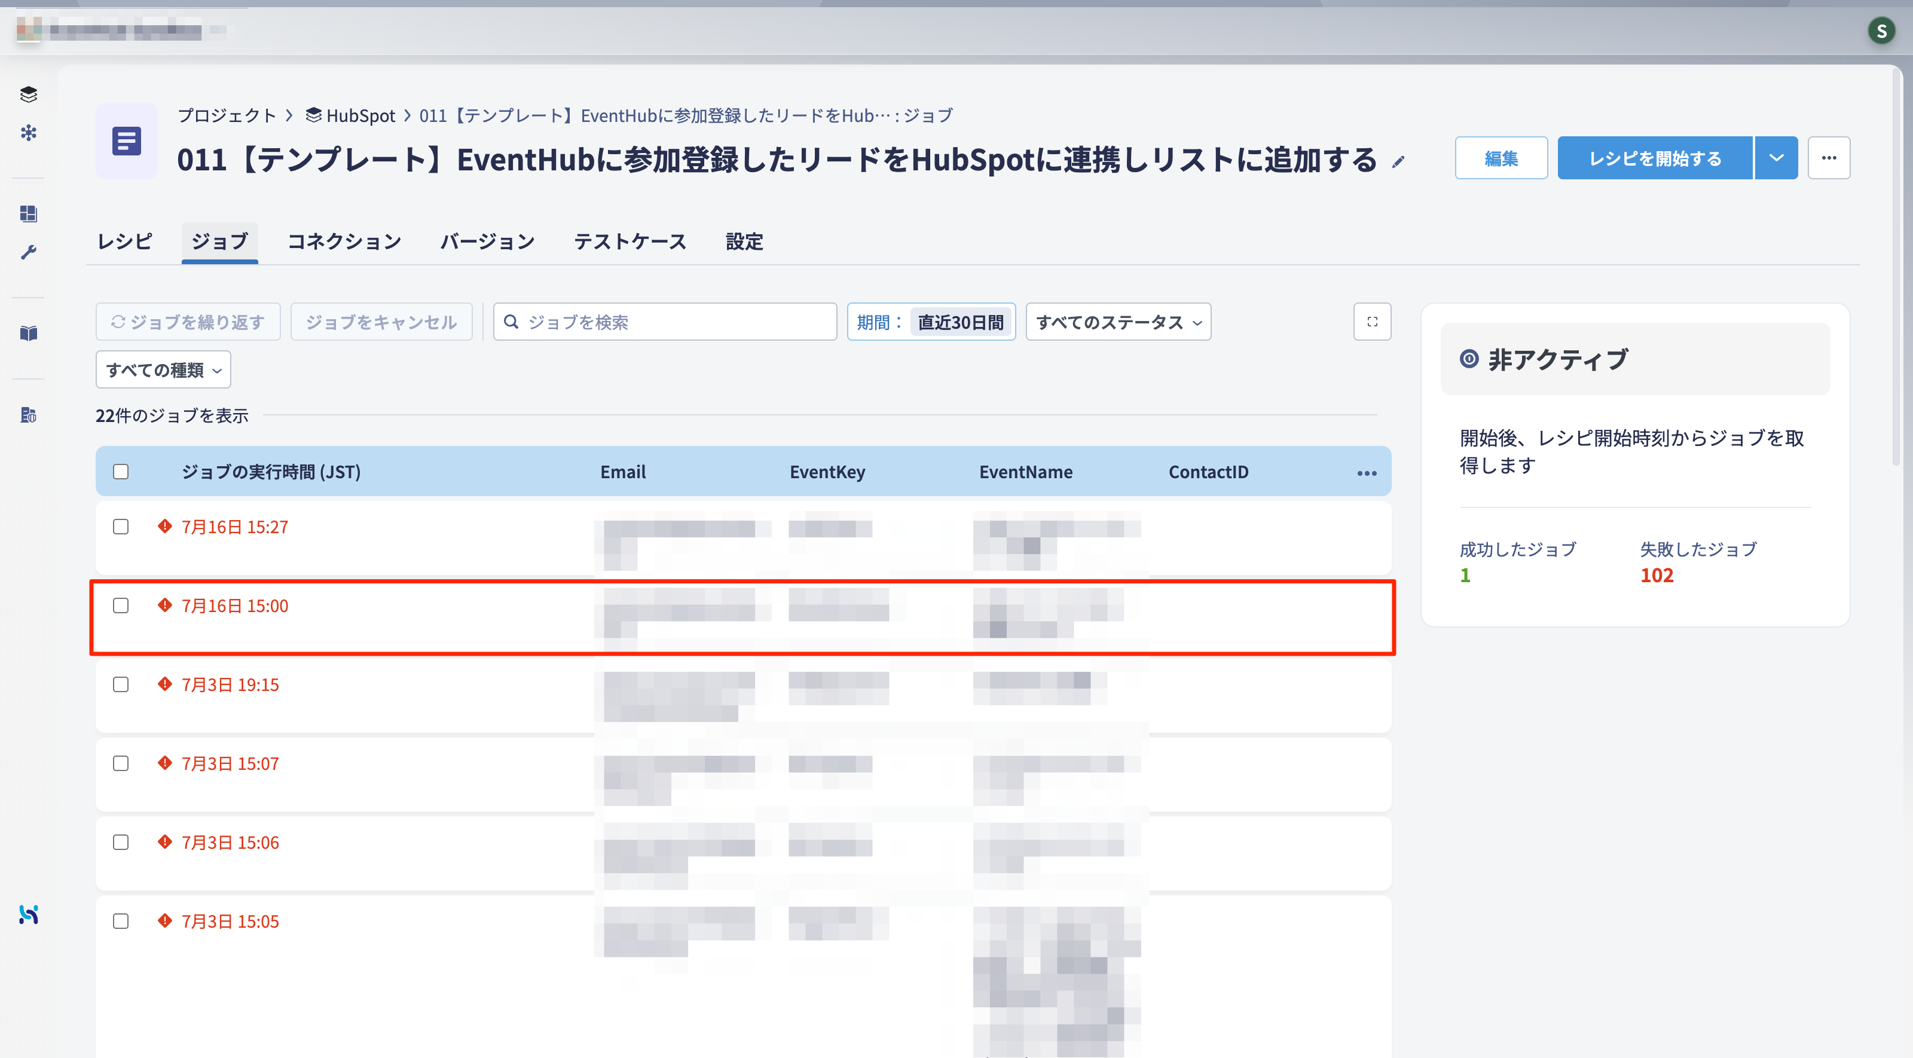This screenshot has width=1913, height=1058.
Task: Click error icon for 7月3日 15:07 job
Action: (x=165, y=763)
